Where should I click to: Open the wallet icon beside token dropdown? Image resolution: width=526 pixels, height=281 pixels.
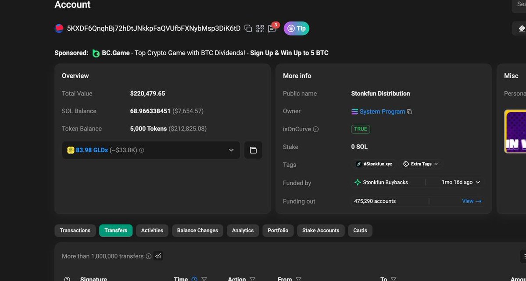253,150
